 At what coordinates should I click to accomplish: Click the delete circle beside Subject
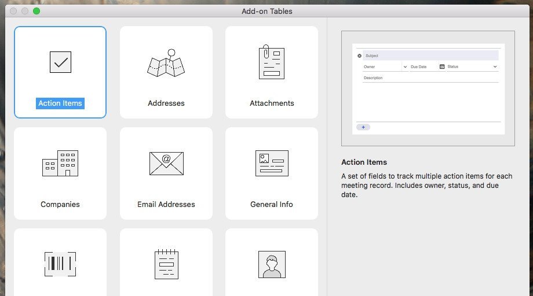point(359,56)
